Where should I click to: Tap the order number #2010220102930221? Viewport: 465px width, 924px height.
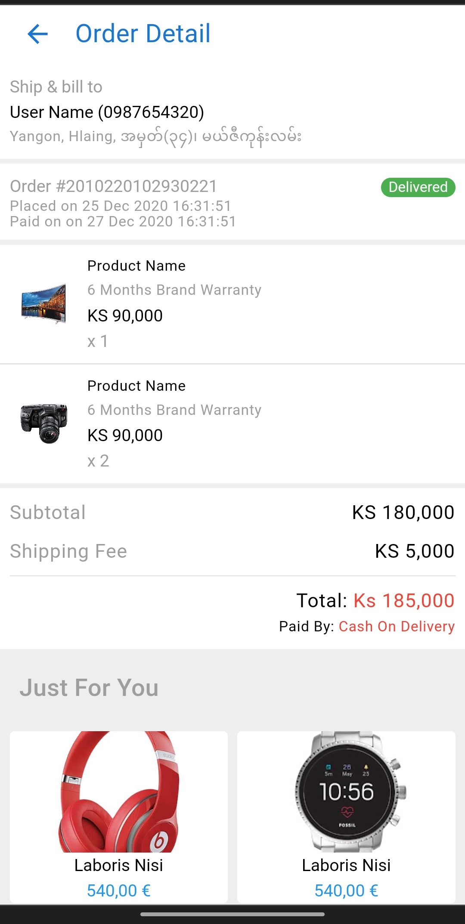[x=114, y=186]
